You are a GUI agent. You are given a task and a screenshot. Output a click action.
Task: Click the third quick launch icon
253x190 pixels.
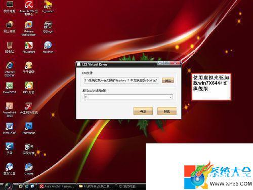pos(32,186)
